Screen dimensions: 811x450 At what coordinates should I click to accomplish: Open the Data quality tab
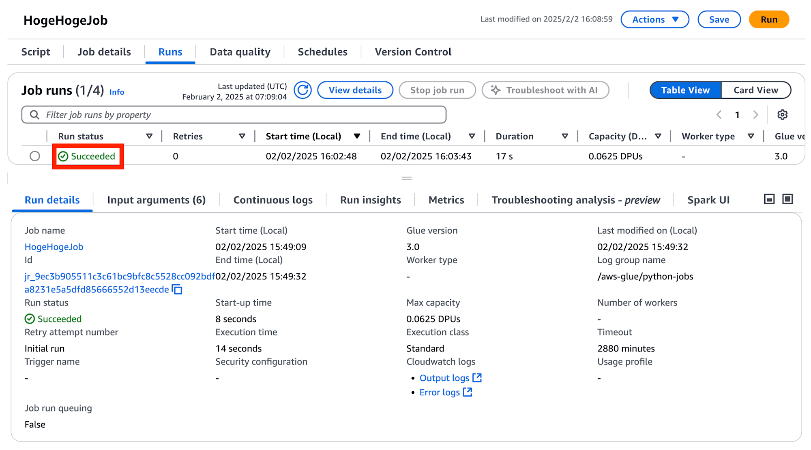tap(240, 52)
